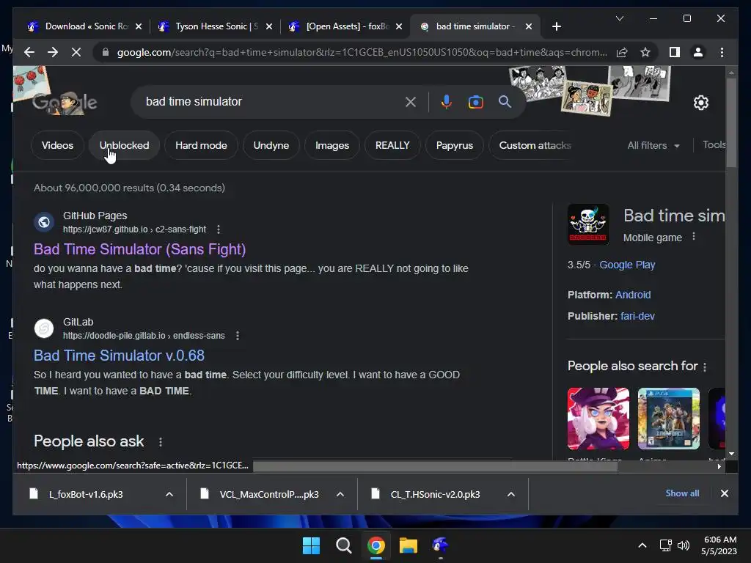Viewport: 751px width, 563px height.
Task: Open the All filters dropdown
Action: click(653, 146)
